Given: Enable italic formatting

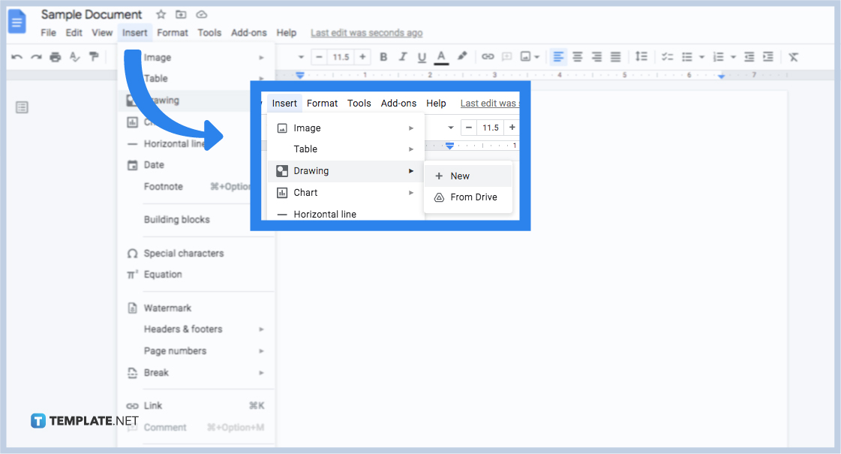Looking at the screenshot, I should (403, 56).
